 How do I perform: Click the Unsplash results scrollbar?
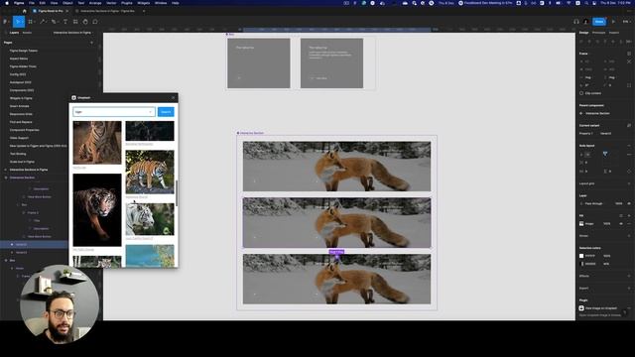coord(177,193)
